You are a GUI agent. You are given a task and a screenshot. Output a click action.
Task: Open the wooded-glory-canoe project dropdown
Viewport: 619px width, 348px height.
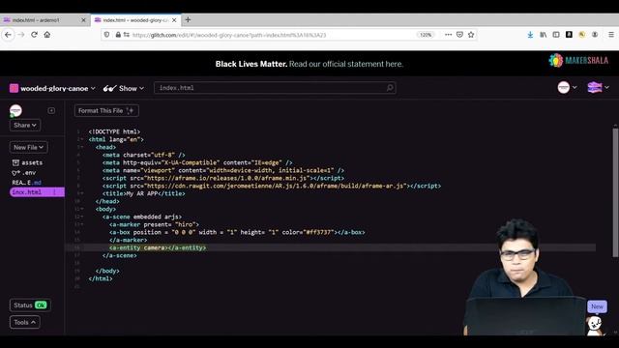58,88
